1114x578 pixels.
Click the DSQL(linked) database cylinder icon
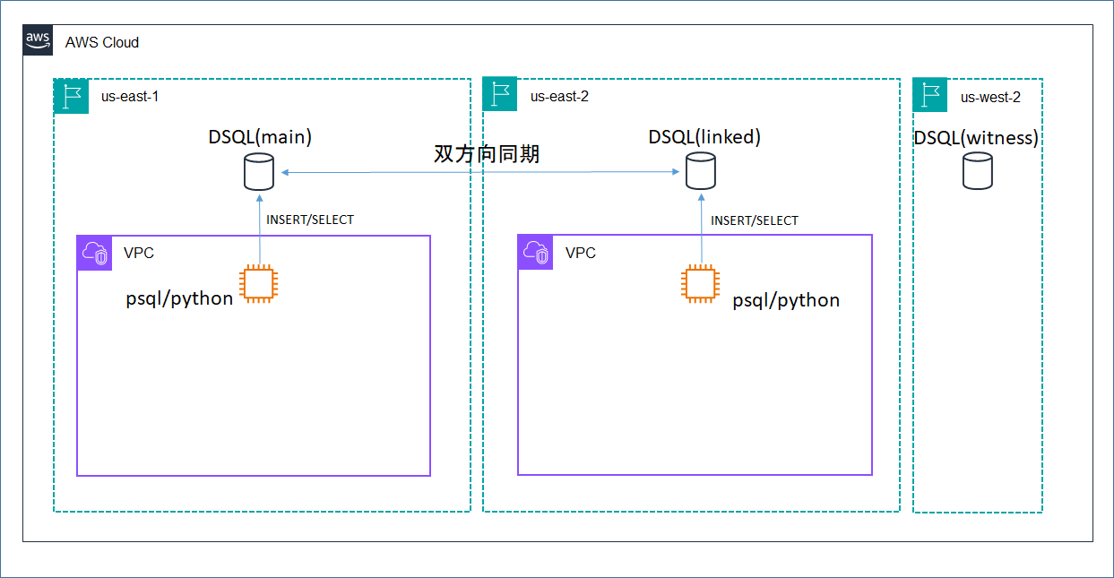(x=701, y=171)
